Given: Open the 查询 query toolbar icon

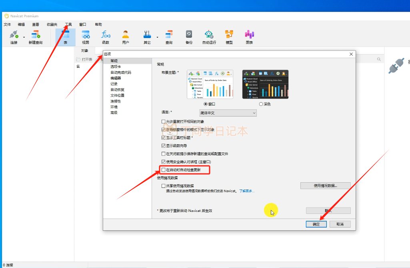Looking at the screenshot, I should tap(169, 37).
